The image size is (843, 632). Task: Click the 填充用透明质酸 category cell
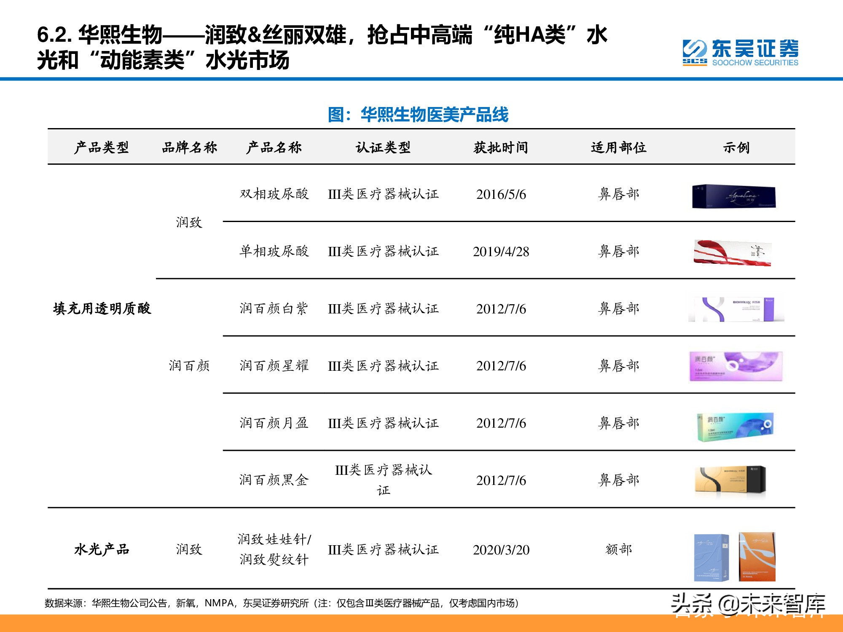tap(102, 309)
